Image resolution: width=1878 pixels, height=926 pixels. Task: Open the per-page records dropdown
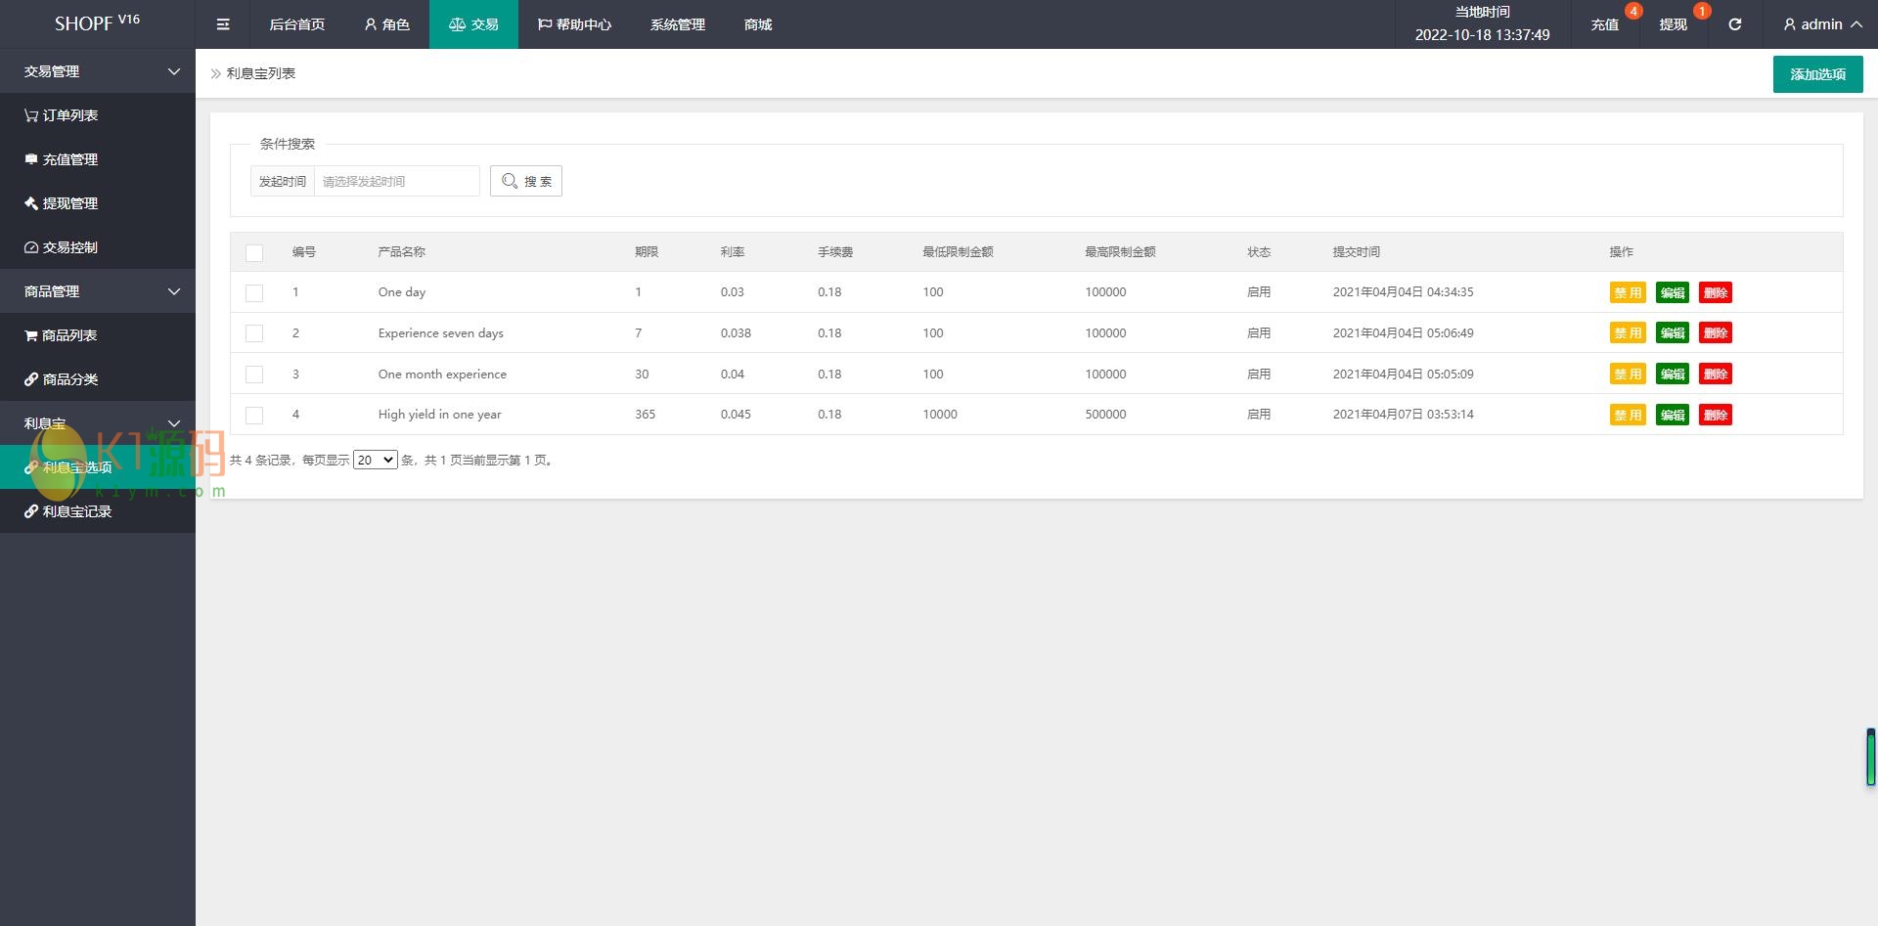tap(375, 460)
